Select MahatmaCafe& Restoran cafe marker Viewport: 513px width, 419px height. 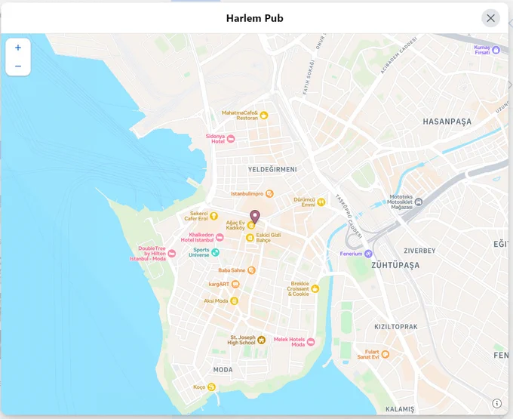pos(264,116)
